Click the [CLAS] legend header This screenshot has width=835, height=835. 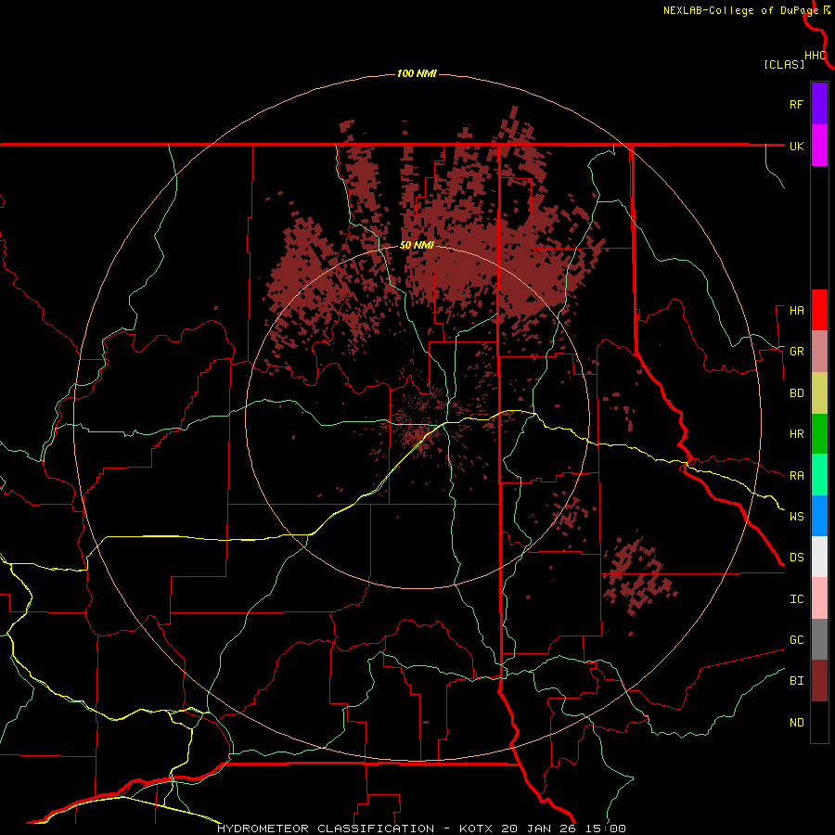pyautogui.click(x=784, y=64)
